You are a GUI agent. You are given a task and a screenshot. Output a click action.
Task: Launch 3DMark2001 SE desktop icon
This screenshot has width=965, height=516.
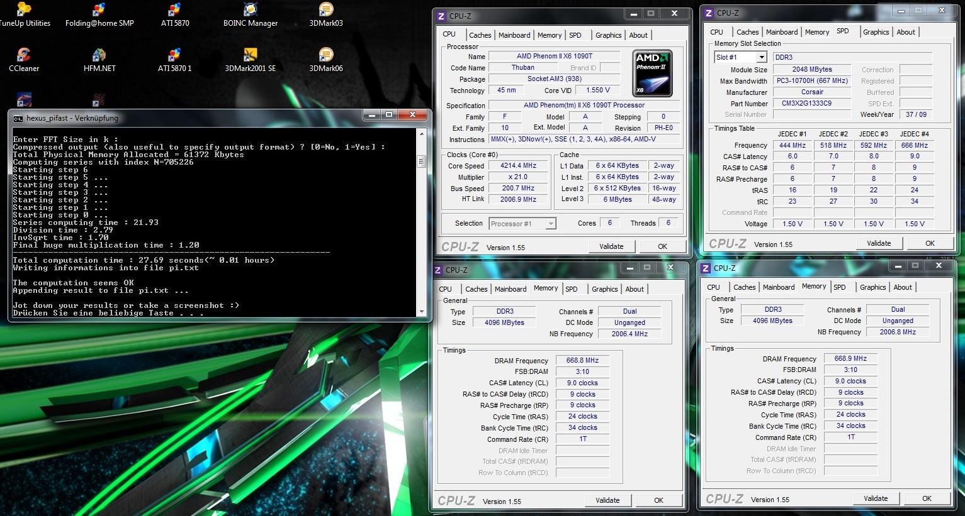point(251,60)
